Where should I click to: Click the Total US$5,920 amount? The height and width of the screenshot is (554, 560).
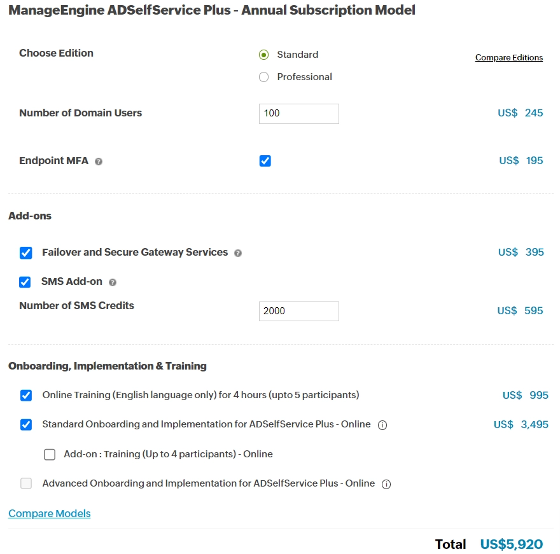512,544
